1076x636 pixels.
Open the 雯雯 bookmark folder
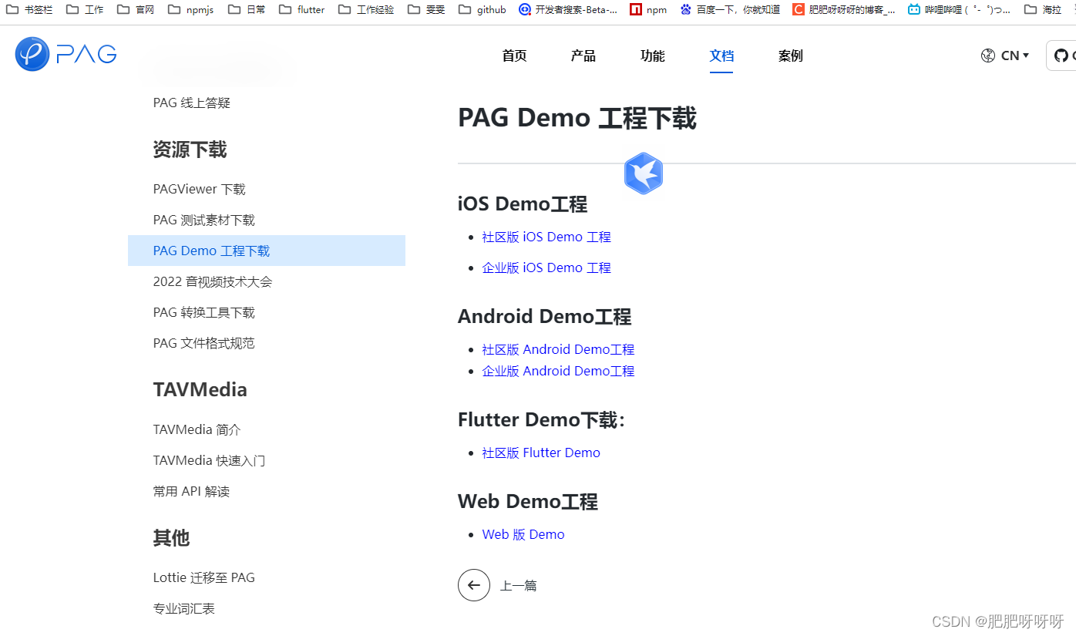(x=426, y=10)
